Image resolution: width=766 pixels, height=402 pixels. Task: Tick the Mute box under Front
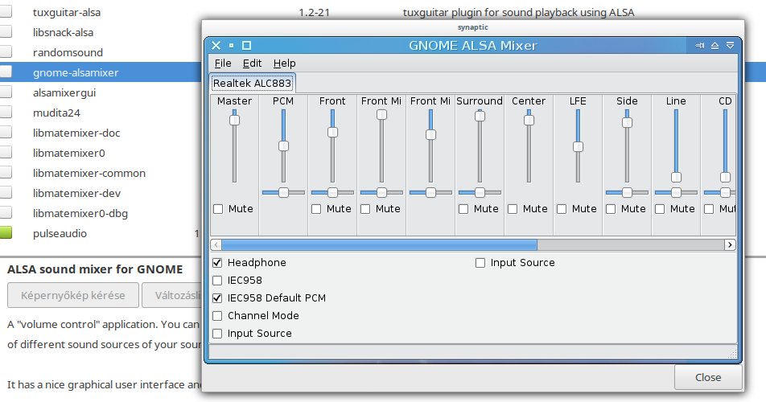point(316,209)
